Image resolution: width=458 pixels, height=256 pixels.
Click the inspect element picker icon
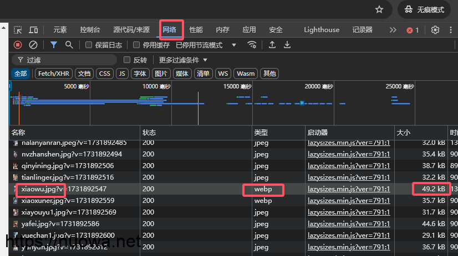pyautogui.click(x=18, y=30)
